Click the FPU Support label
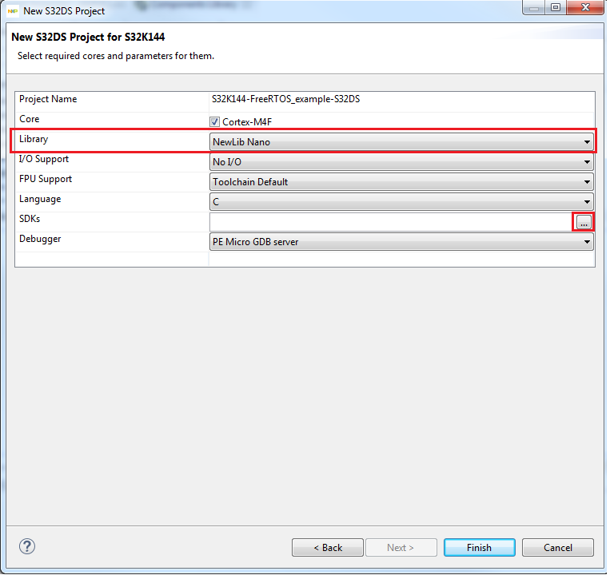This screenshot has height=575, width=610. pyautogui.click(x=46, y=179)
